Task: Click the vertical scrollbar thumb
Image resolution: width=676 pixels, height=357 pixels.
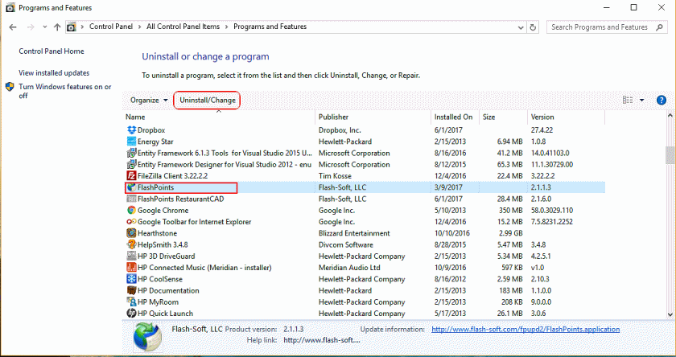Action: coord(670,155)
